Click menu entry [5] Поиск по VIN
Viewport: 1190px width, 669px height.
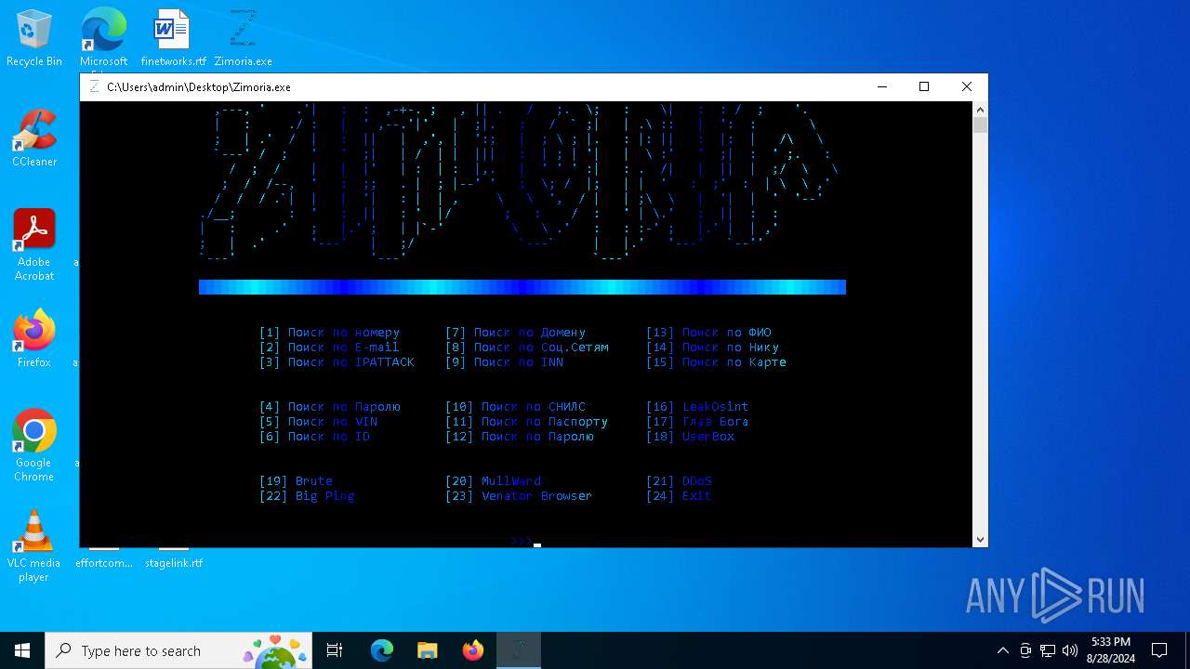(x=318, y=421)
